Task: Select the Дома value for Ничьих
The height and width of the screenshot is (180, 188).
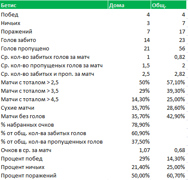Action: (129, 23)
